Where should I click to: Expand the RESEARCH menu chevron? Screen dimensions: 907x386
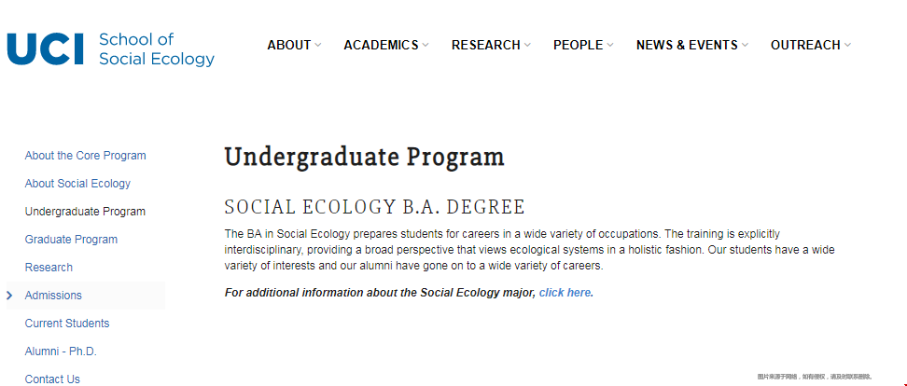[x=527, y=45]
